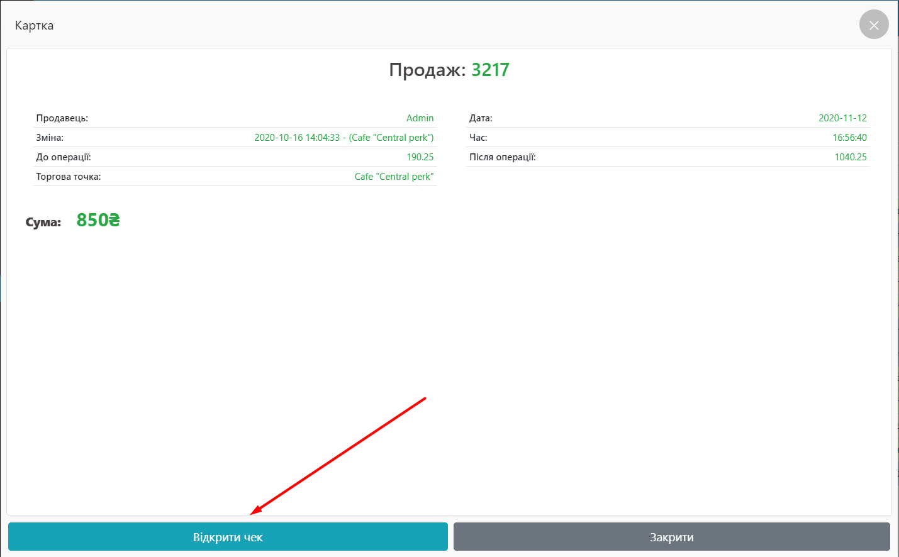Click the Продавець label
899x557 pixels.
(x=62, y=118)
